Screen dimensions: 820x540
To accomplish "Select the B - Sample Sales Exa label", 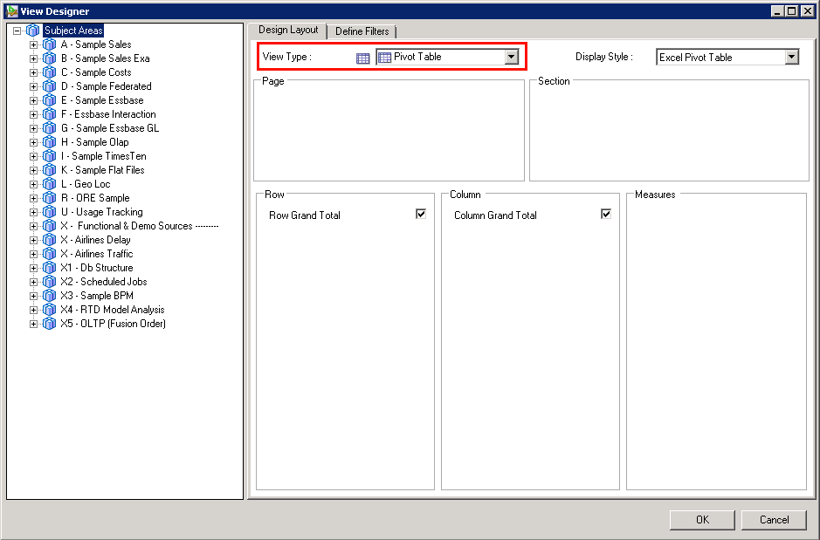I will (105, 58).
